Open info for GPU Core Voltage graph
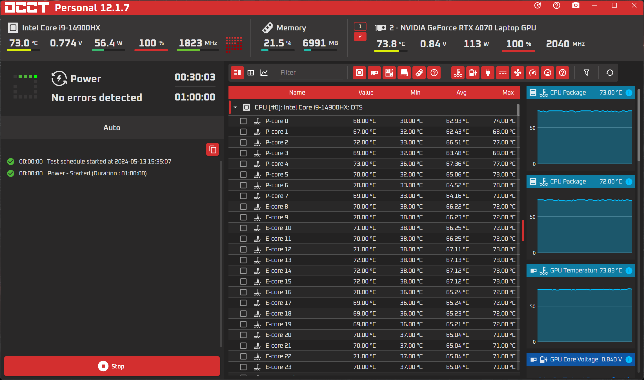 point(629,359)
